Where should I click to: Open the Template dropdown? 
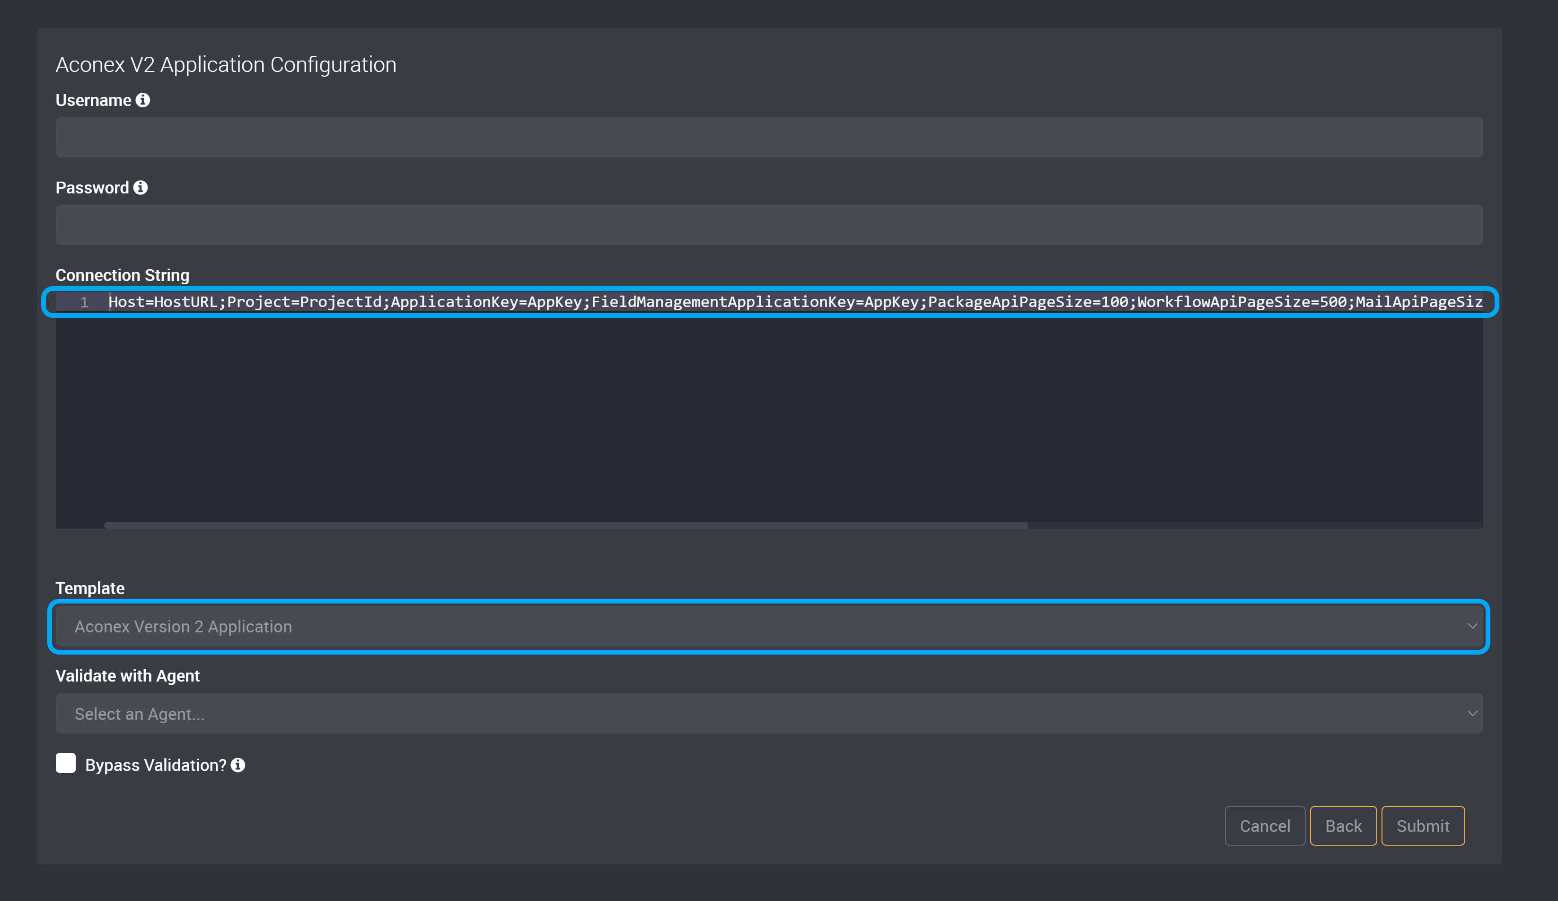769,627
